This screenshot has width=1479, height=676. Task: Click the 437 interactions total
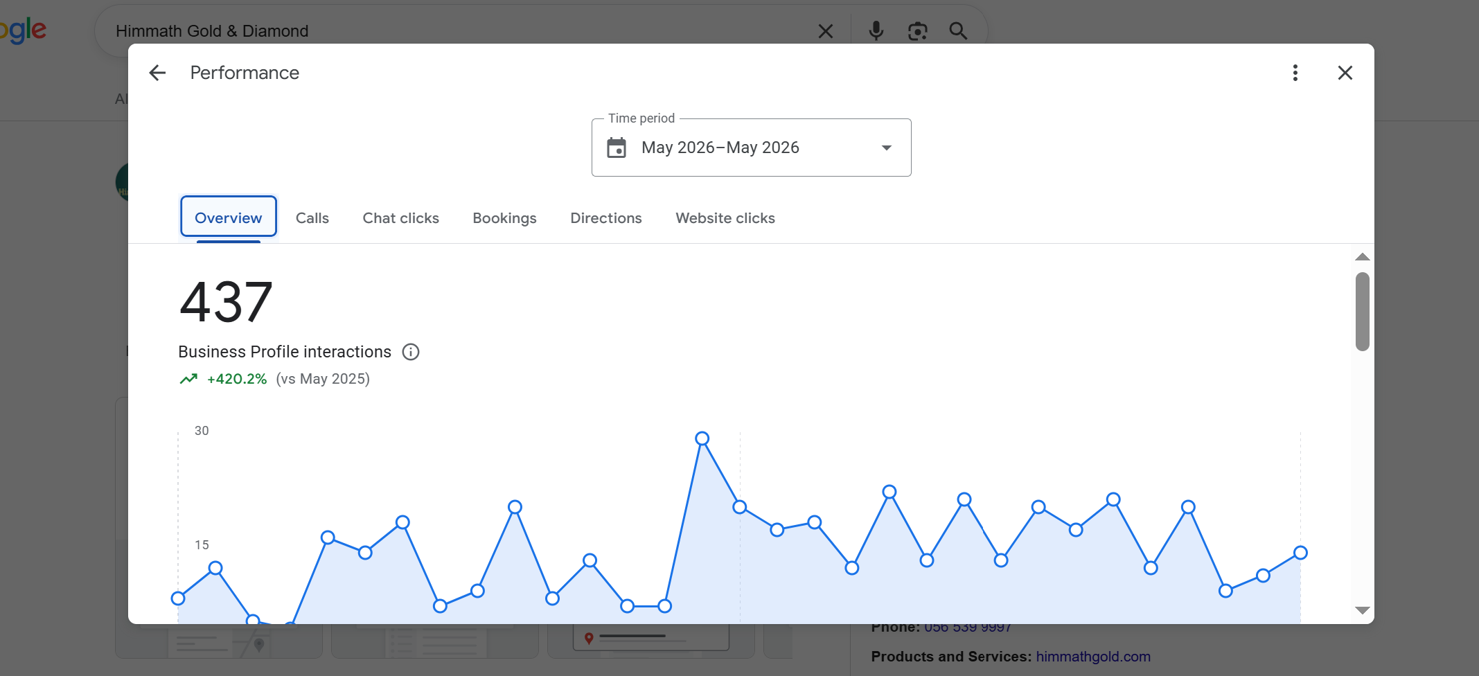(226, 302)
